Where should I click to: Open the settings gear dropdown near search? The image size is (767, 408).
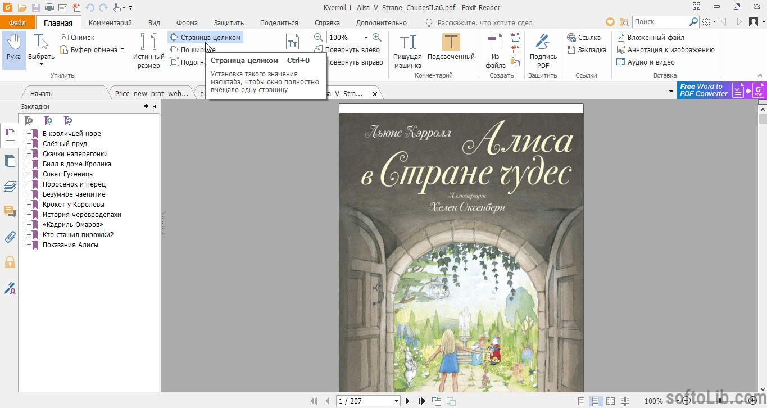click(x=709, y=22)
